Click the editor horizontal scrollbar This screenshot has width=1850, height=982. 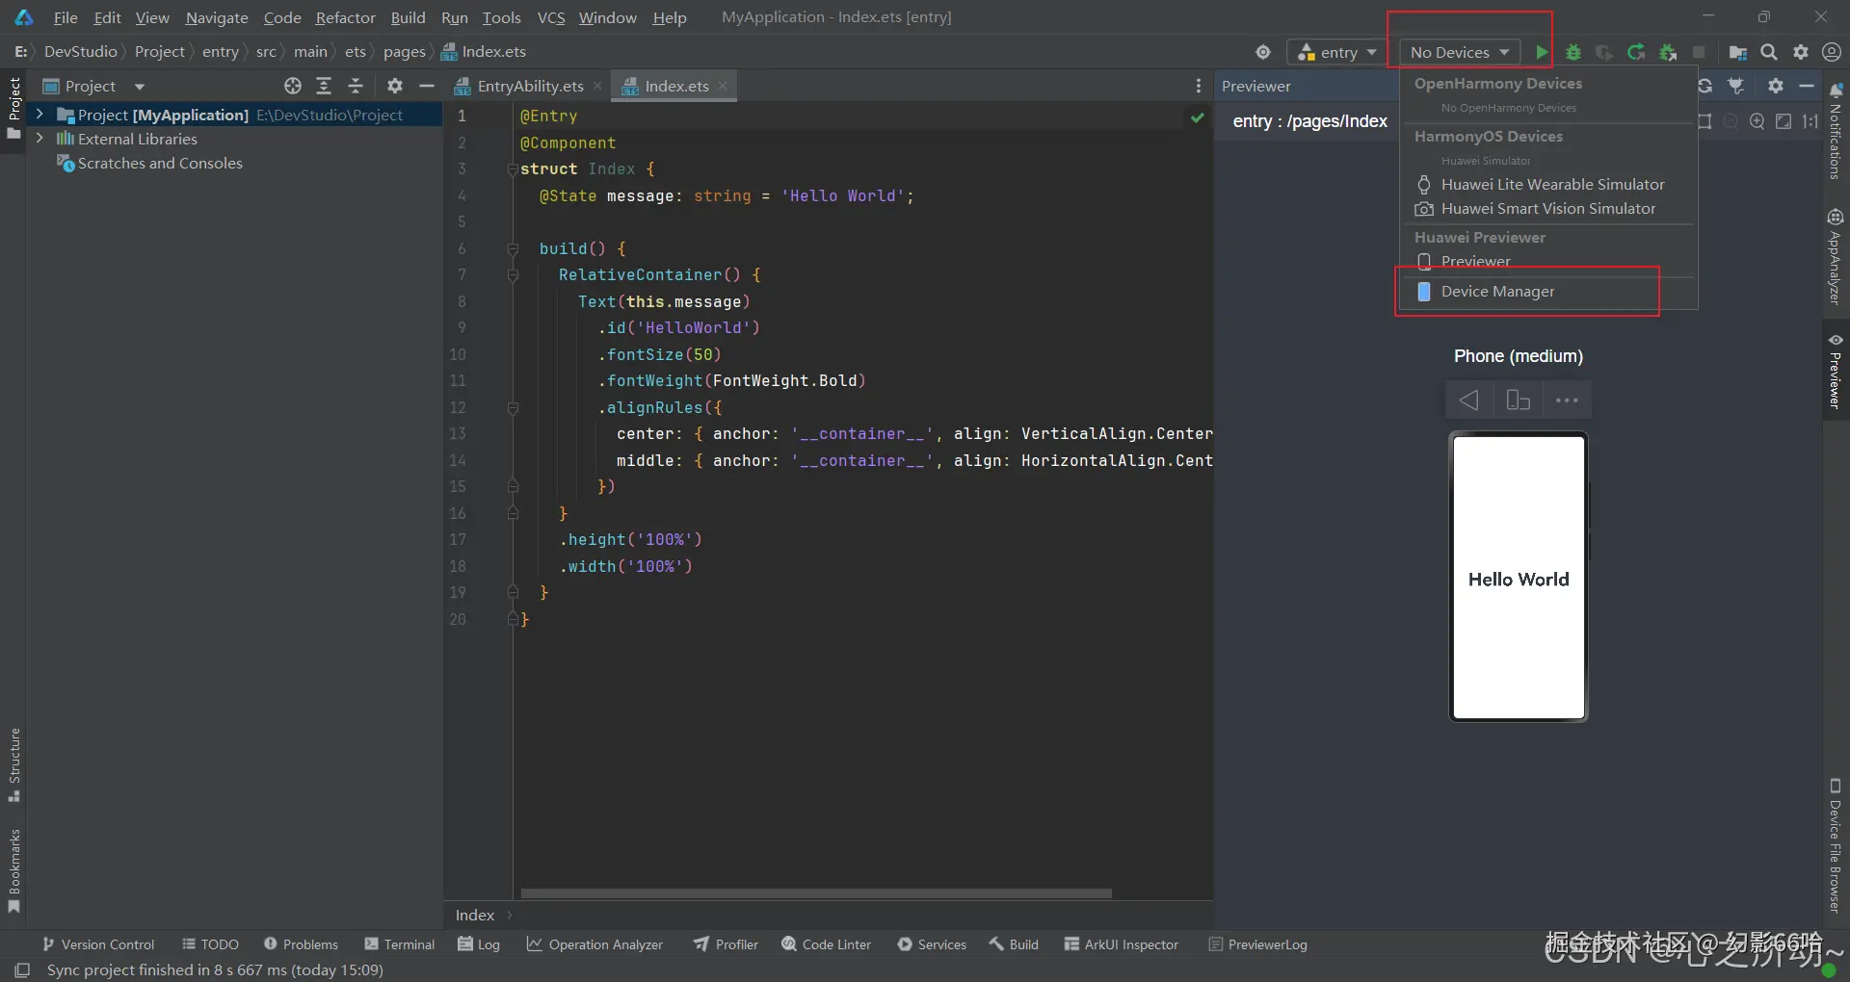click(x=815, y=893)
